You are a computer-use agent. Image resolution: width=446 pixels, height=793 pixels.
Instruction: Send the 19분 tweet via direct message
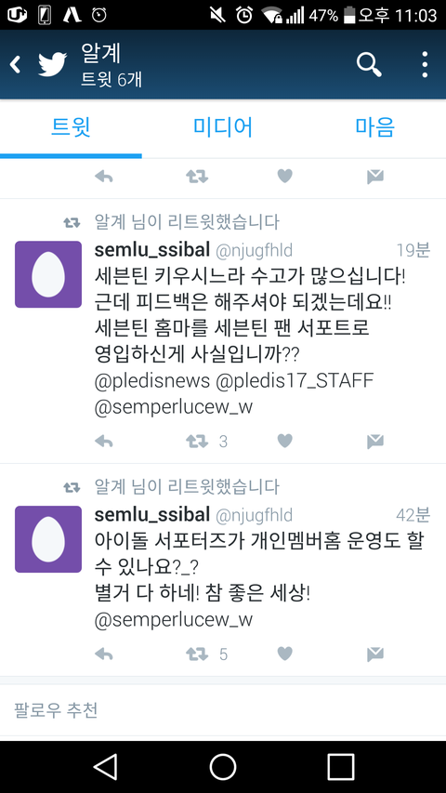click(x=374, y=442)
